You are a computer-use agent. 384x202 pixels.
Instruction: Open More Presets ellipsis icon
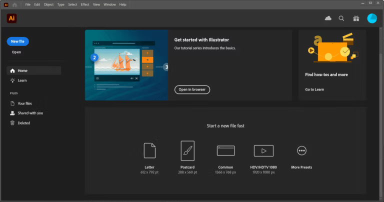301,150
